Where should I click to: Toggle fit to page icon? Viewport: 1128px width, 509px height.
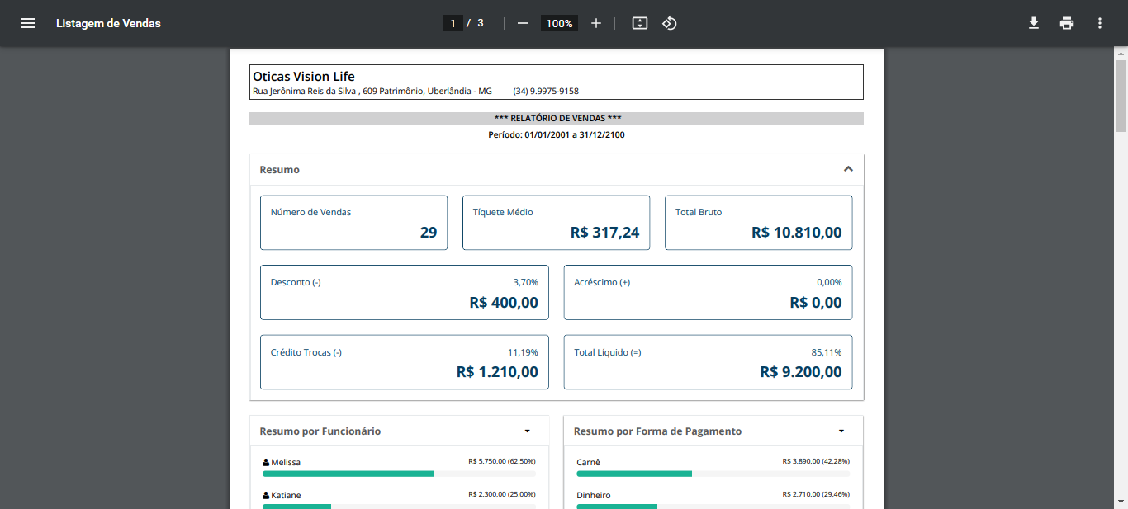pyautogui.click(x=639, y=23)
